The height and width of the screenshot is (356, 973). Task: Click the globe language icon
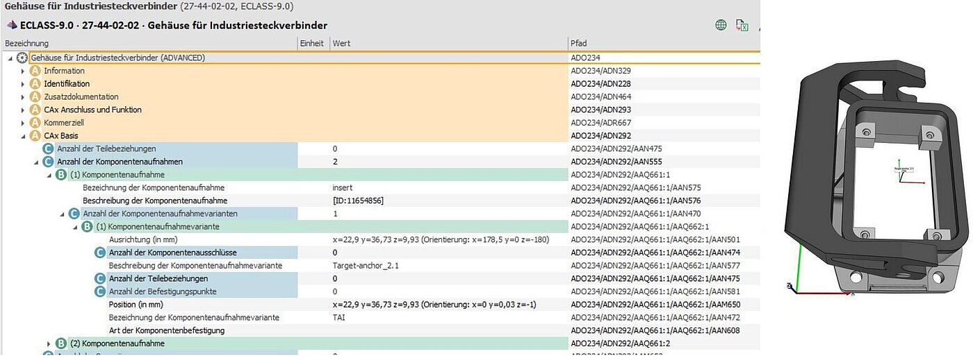click(721, 25)
